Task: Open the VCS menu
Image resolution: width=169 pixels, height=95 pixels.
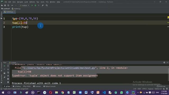Action: pyautogui.click(x=47, y=2)
